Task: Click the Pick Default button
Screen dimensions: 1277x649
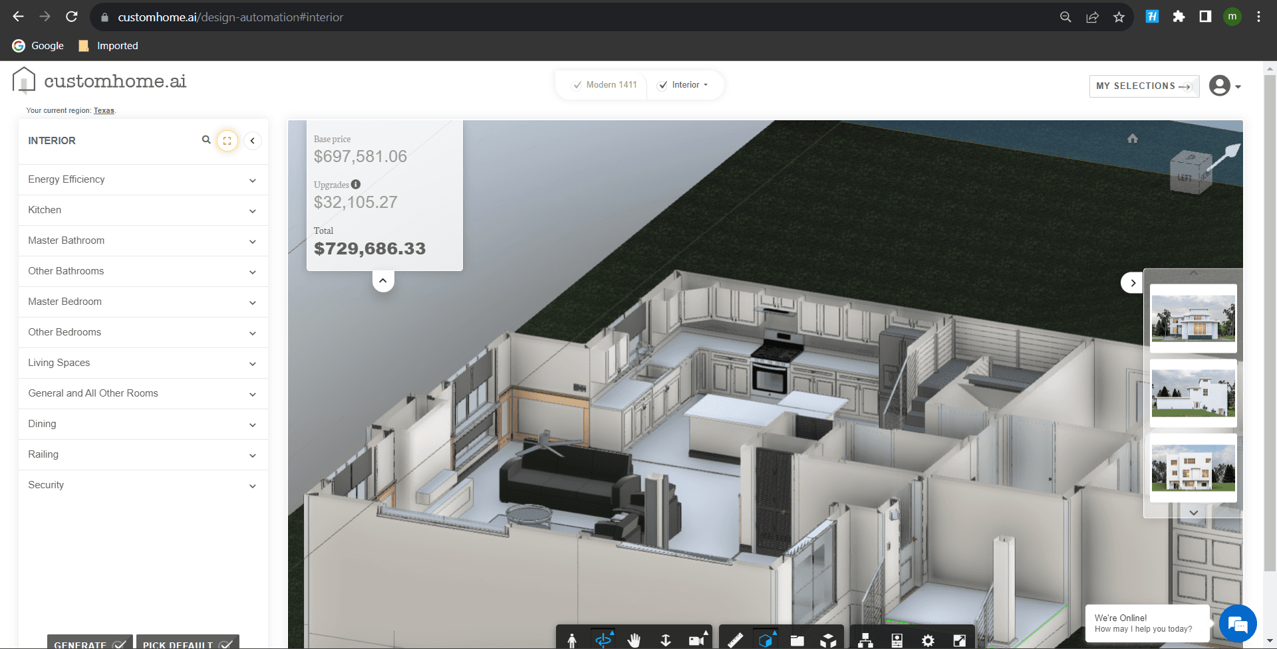Action: [188, 642]
